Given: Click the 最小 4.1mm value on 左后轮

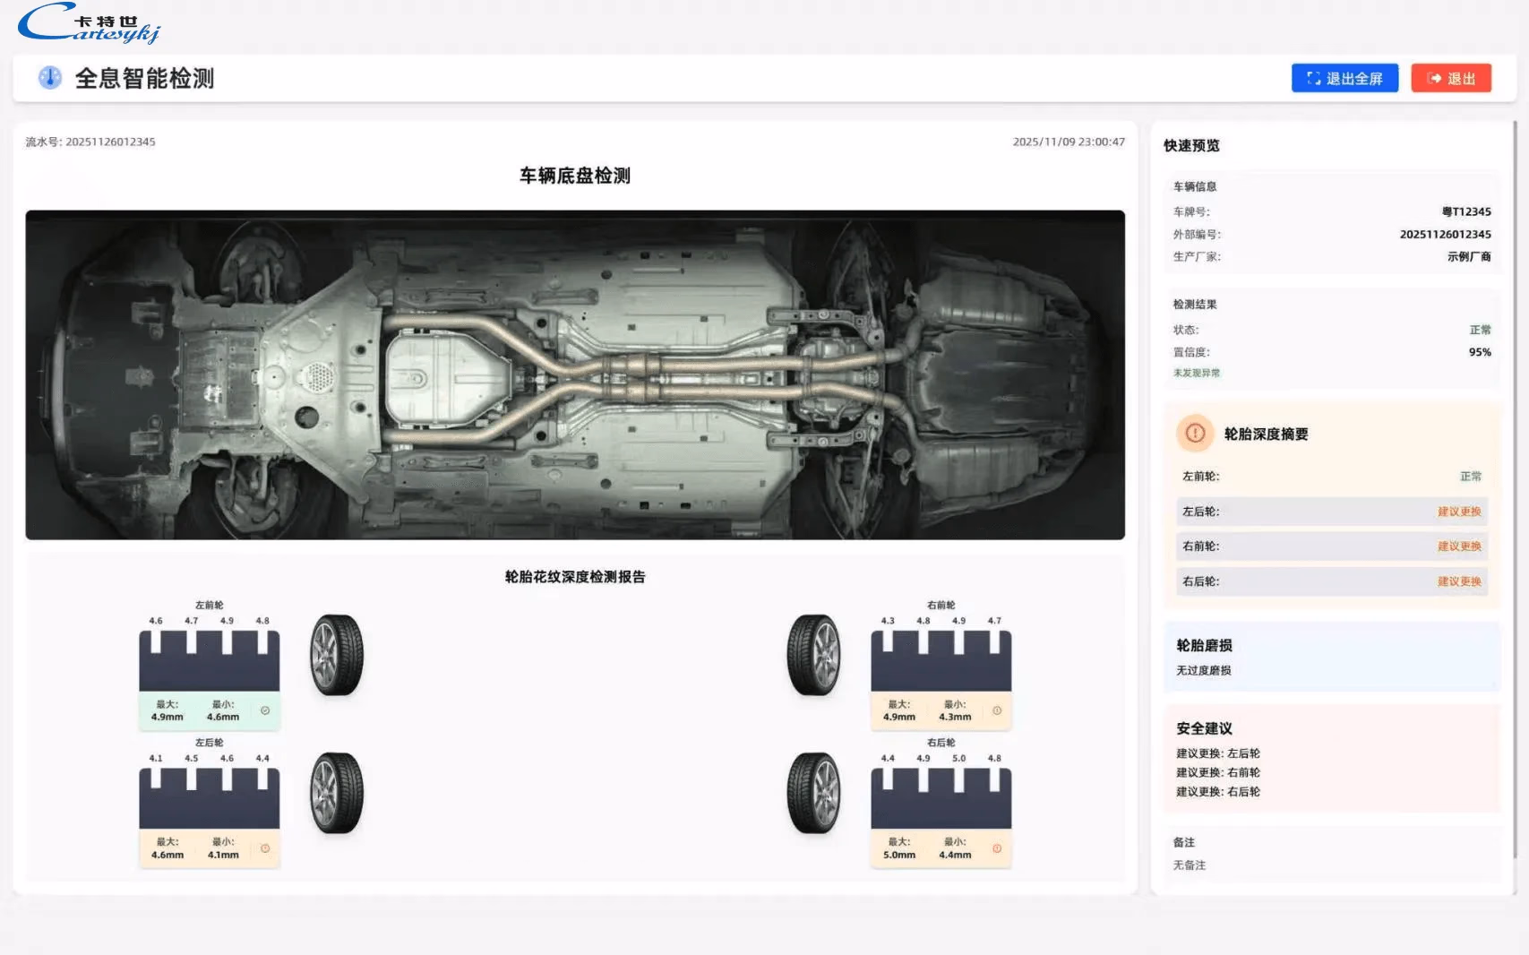Looking at the screenshot, I should pos(223,855).
